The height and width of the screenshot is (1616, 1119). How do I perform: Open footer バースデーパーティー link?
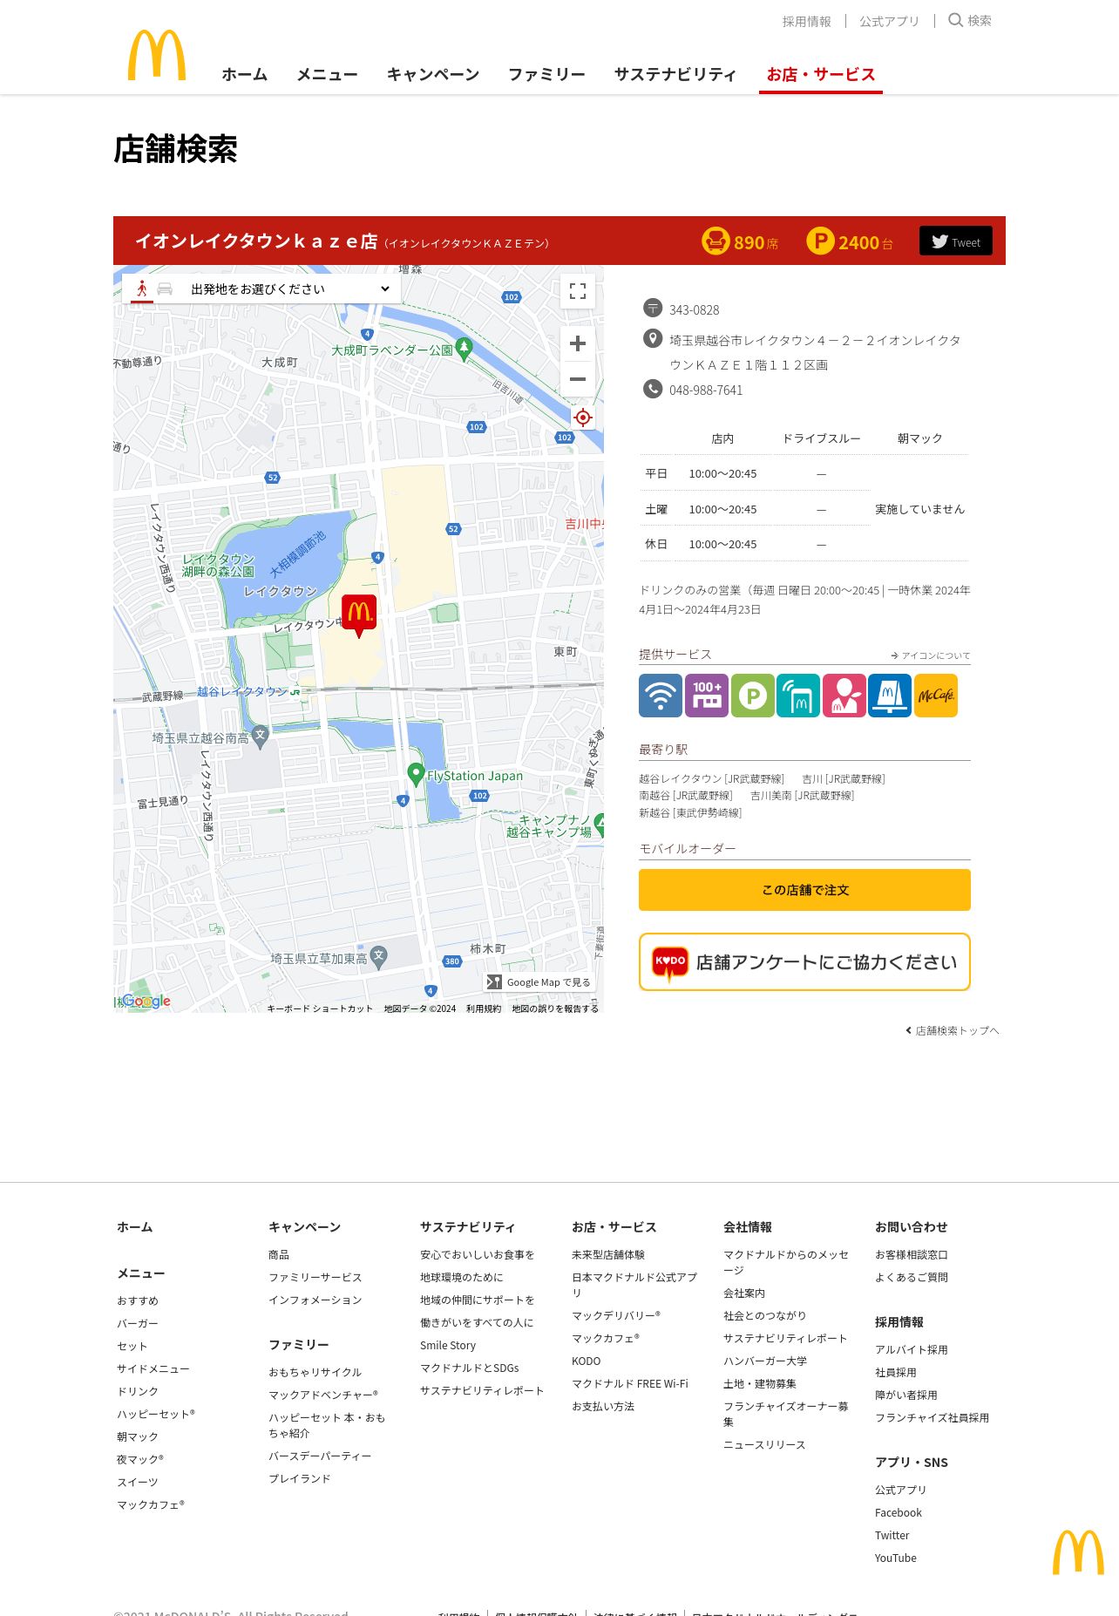coord(320,1456)
